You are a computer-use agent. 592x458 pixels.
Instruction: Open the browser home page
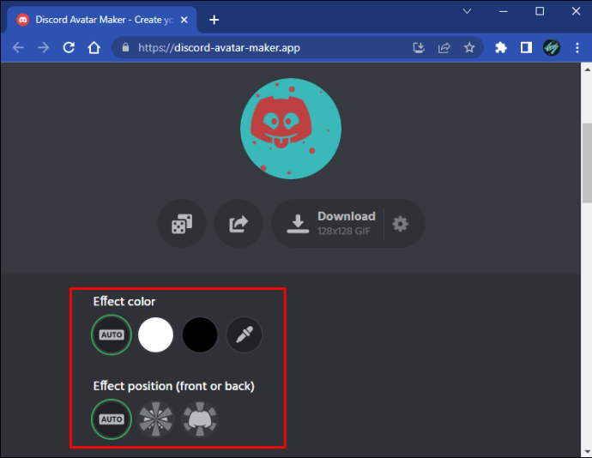point(94,47)
